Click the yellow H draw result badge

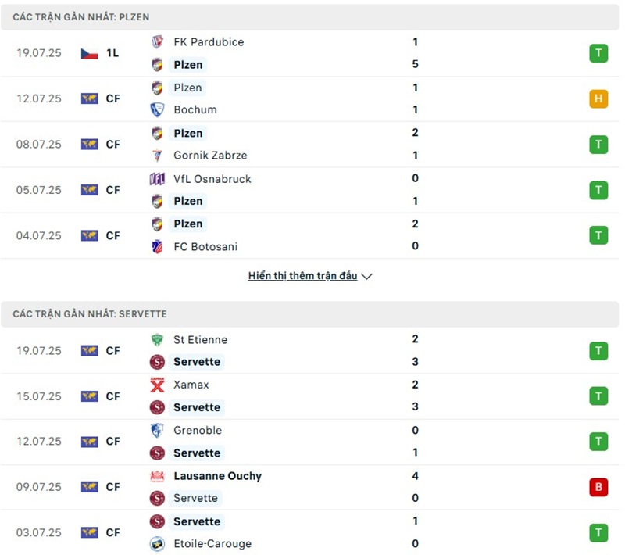pos(598,99)
